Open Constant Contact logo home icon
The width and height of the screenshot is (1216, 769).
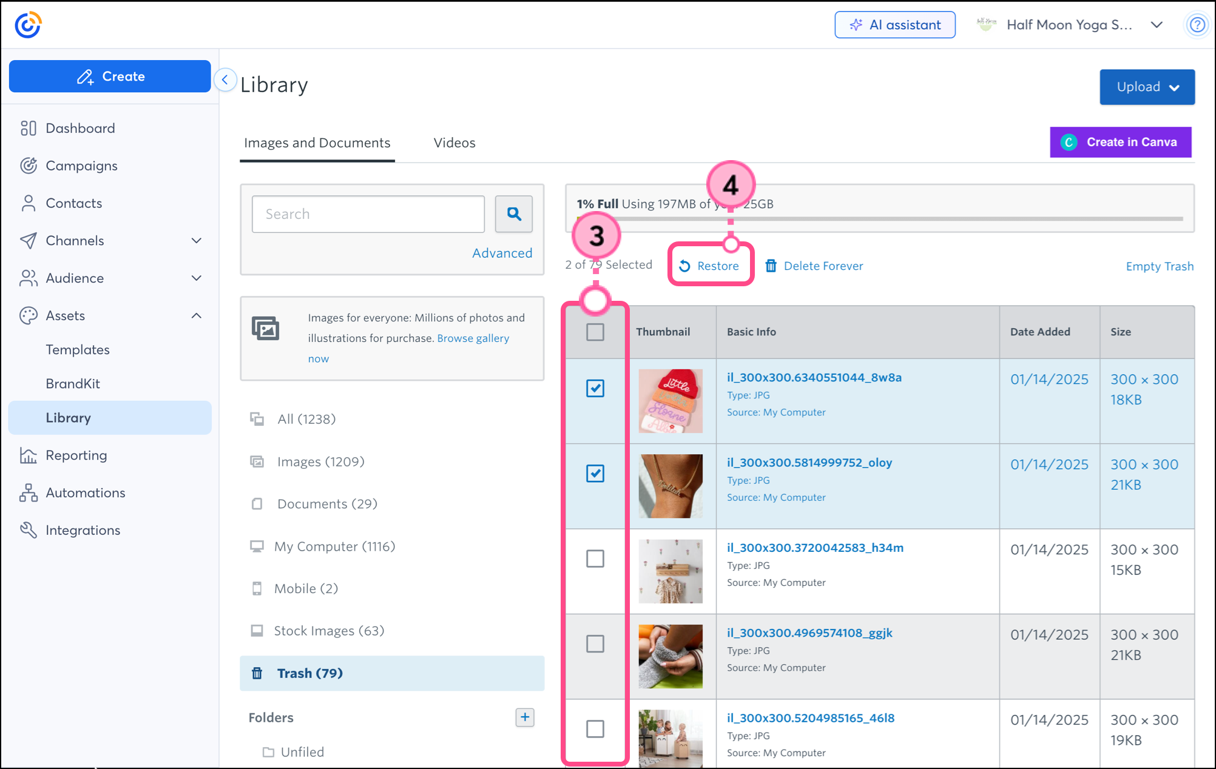[28, 25]
